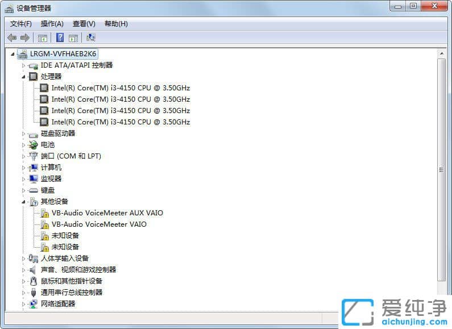Click the 监视器 monitor icon
This screenshot has height=329, width=452.
coord(34,179)
